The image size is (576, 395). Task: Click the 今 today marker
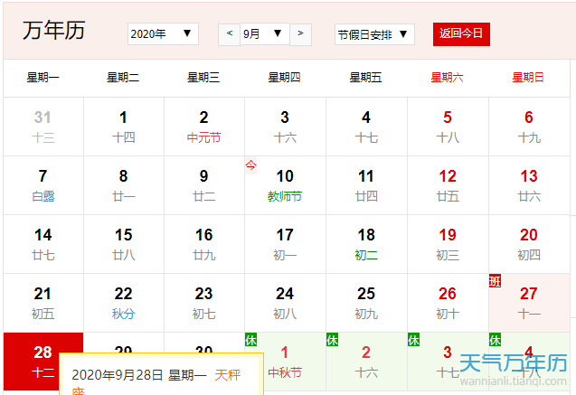pos(250,165)
